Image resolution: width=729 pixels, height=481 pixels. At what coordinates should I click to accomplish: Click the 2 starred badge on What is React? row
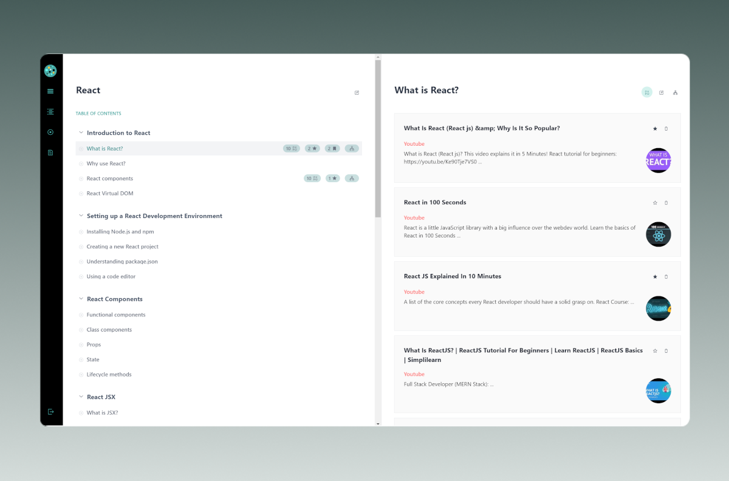(x=312, y=148)
